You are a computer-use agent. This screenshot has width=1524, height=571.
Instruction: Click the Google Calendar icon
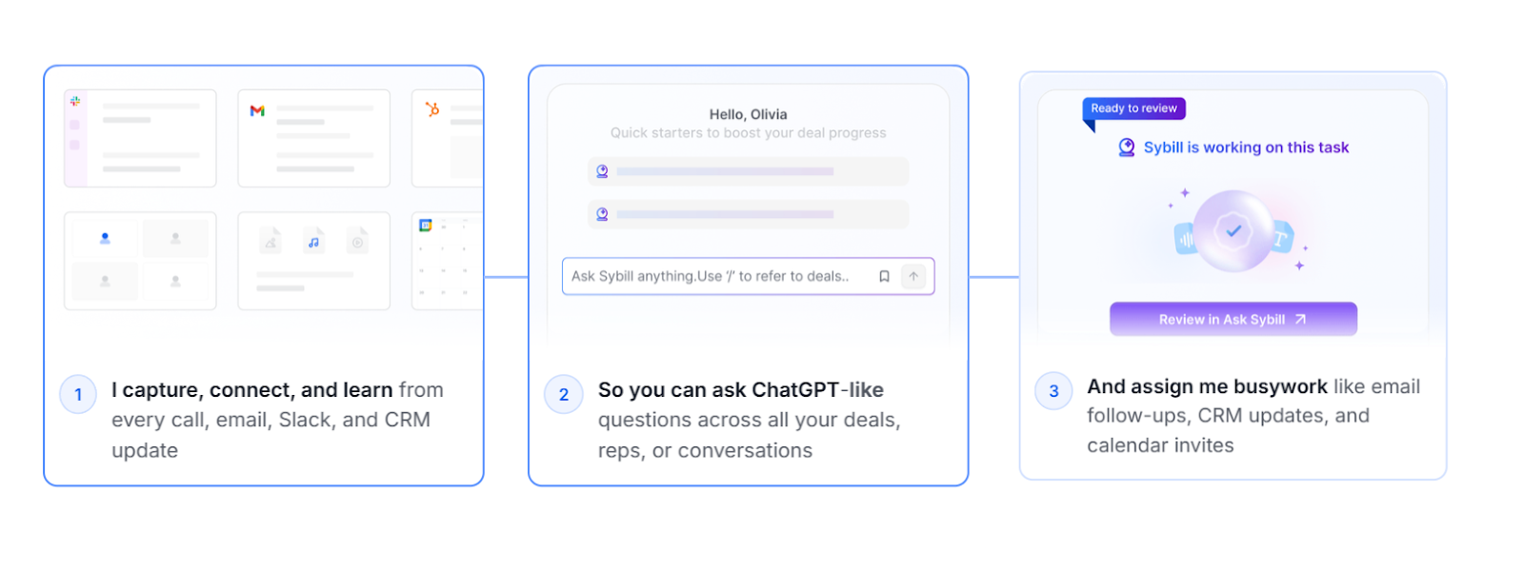(x=426, y=226)
